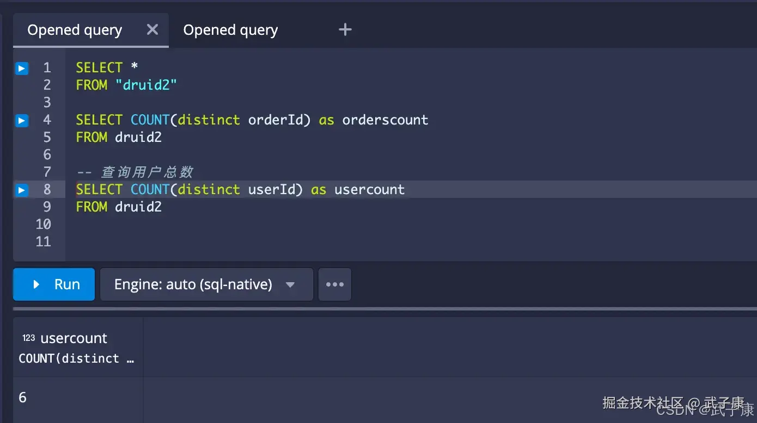Click the run-query arrow beside line 4
The width and height of the screenshot is (757, 423).
22,120
